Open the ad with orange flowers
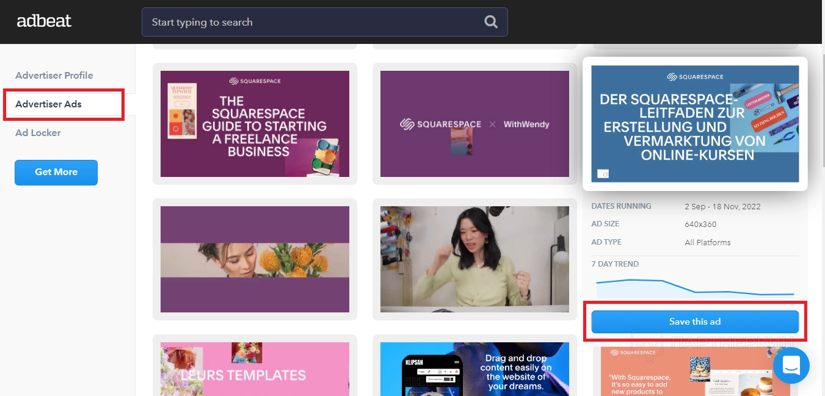 click(x=255, y=259)
